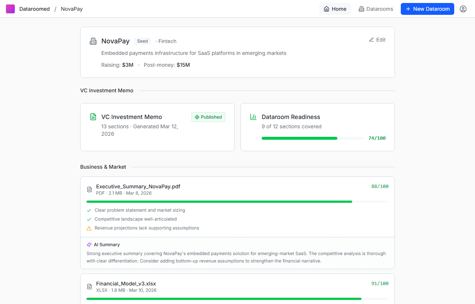Click the checkmark beside competitive landscape item
The width and height of the screenshot is (475, 304).
89,219
